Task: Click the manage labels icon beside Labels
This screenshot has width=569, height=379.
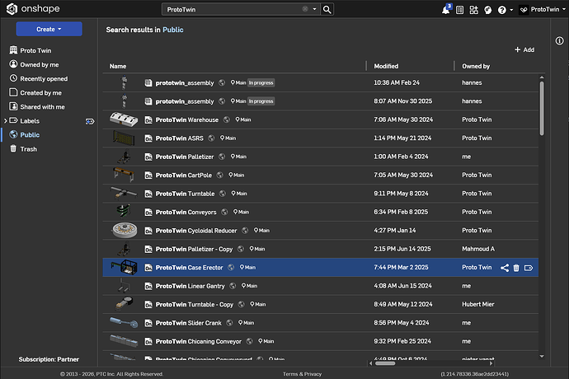Action: [x=90, y=121]
